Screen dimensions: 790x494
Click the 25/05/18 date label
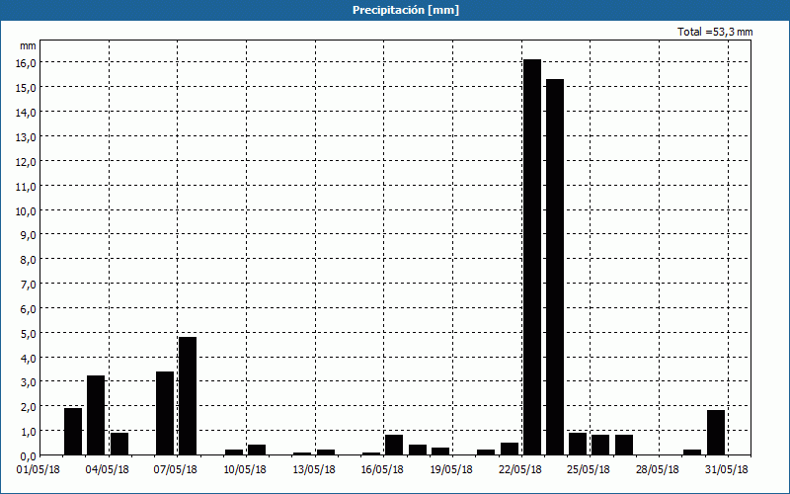[589, 470]
